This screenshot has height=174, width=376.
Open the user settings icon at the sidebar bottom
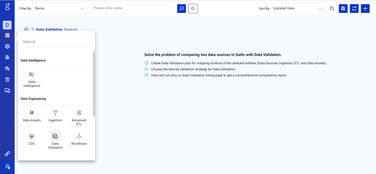[x=7, y=167]
